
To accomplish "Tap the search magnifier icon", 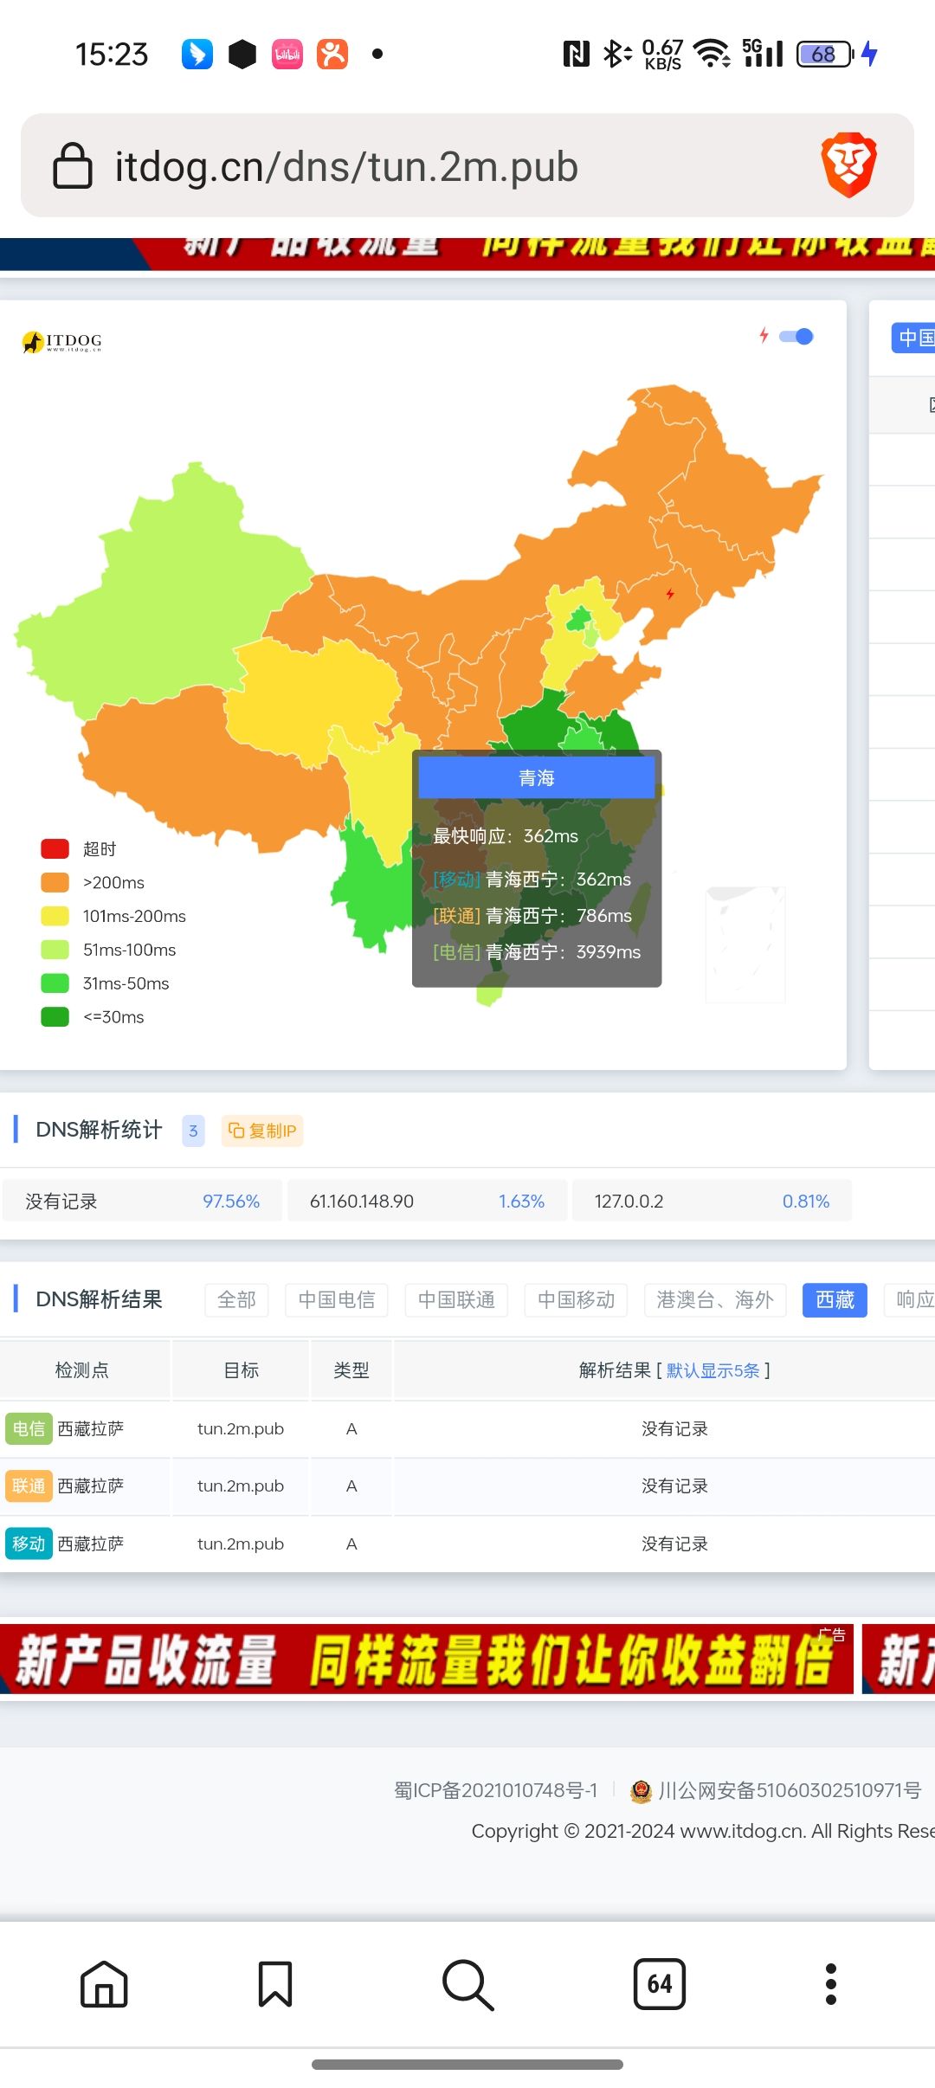I will click(x=467, y=1983).
